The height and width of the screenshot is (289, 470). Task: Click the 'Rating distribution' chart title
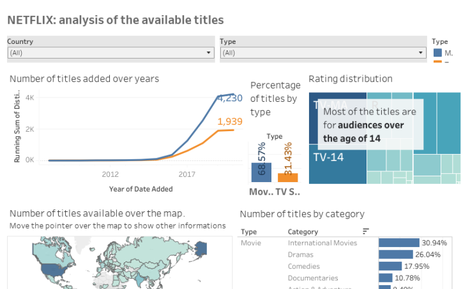(351, 79)
